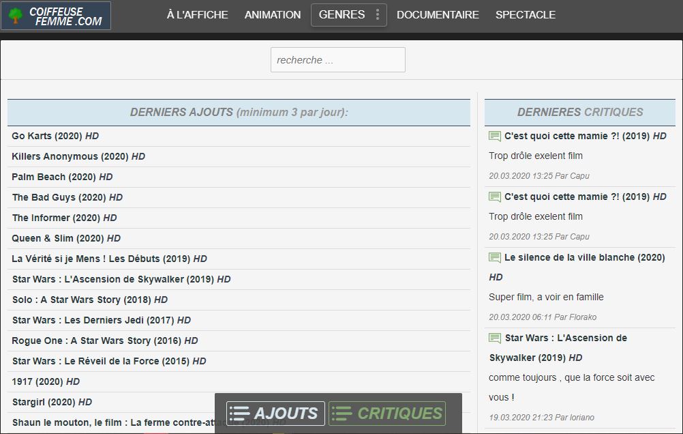Open Queen & Slim (2020) HD

(x=66, y=239)
